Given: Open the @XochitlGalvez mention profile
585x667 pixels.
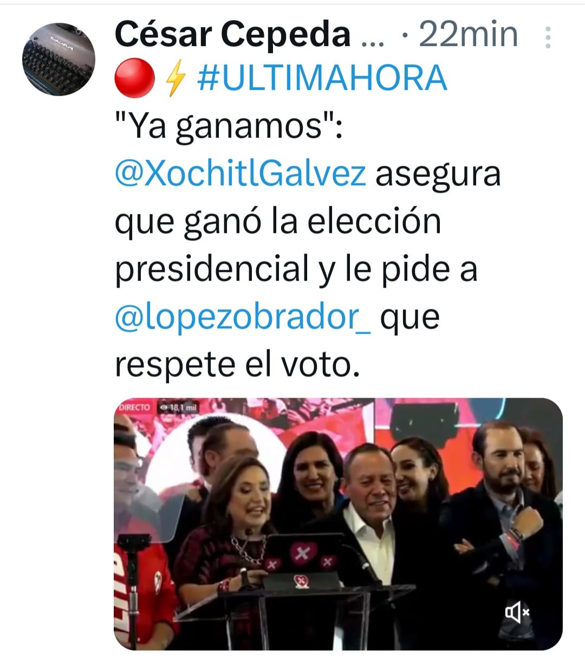Looking at the screenshot, I should (x=240, y=174).
